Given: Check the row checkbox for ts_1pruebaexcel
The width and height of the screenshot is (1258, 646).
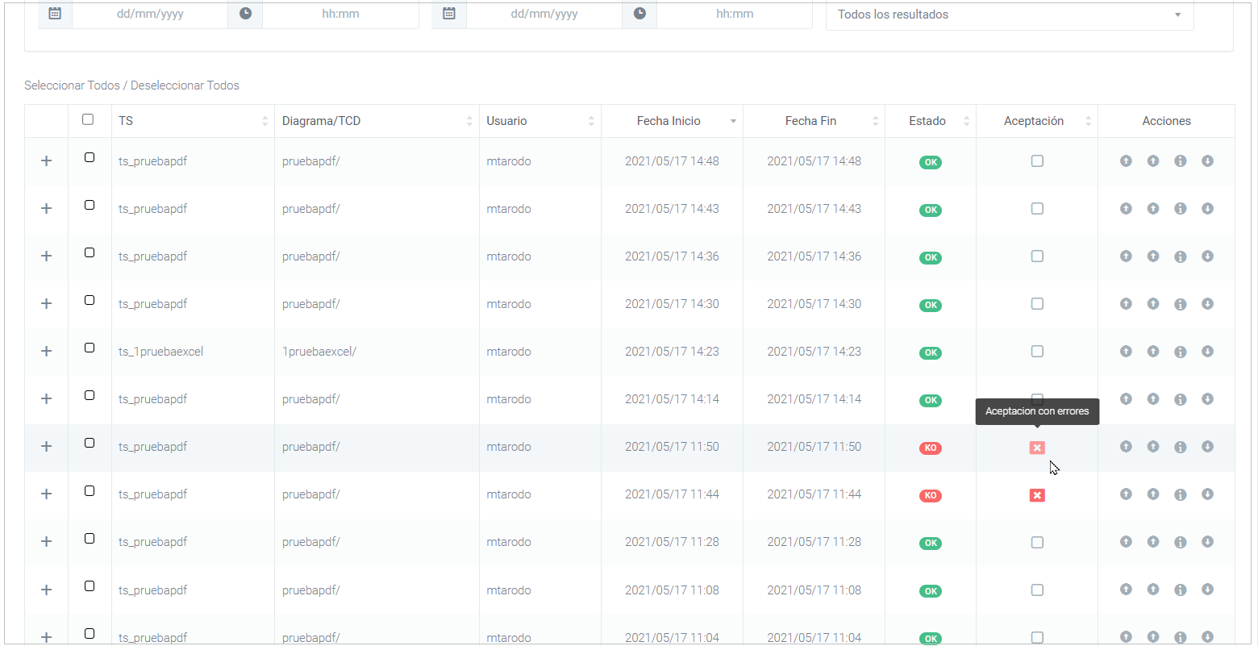Looking at the screenshot, I should coord(90,348).
